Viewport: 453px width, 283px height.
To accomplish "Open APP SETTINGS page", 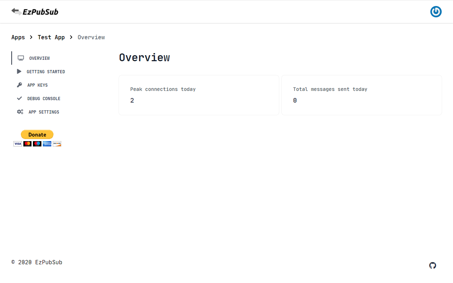I will coord(44,112).
